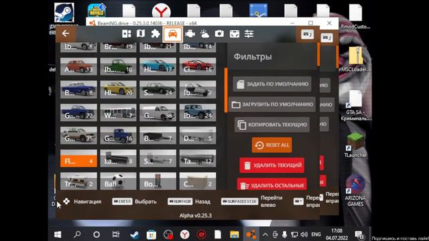Select the La... 8 thumbnail
The height and width of the screenshot is (241, 429).
[118, 158]
